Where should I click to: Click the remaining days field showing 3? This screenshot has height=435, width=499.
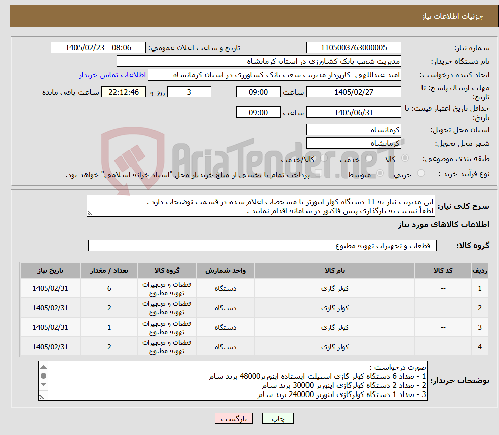[x=189, y=92]
